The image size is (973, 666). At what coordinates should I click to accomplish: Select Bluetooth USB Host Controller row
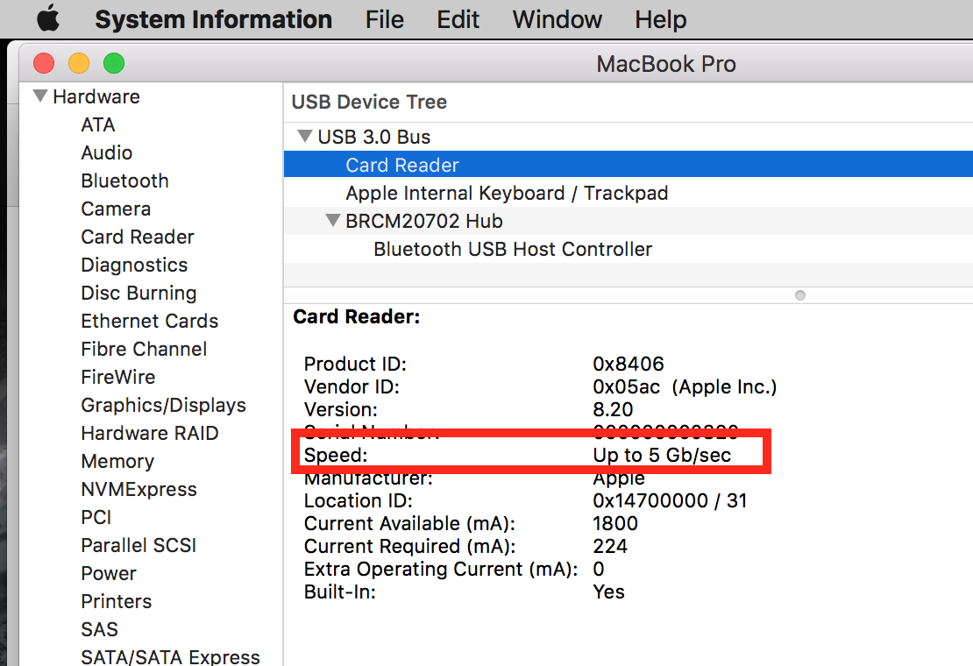[x=628, y=249]
